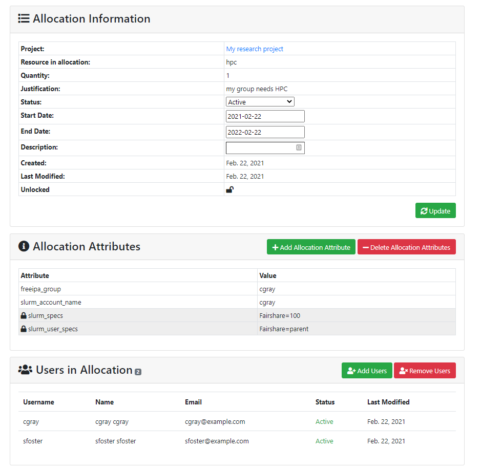Click the Active status for sfoster
This screenshot has width=481, height=471.
[x=324, y=441]
